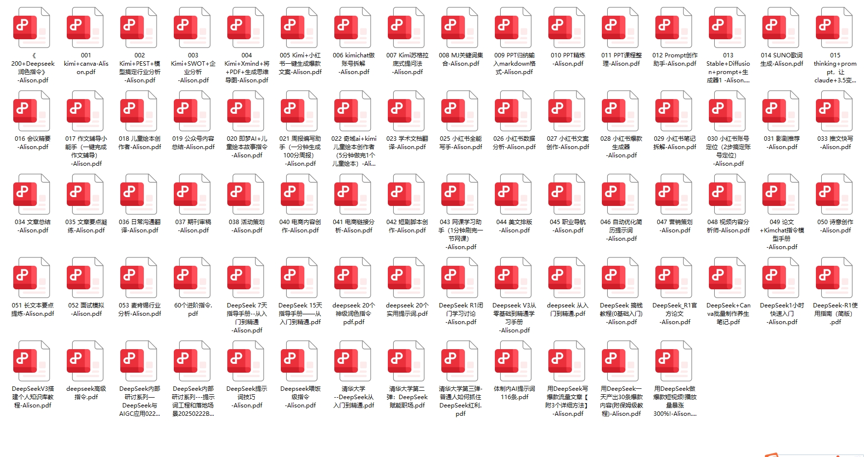Click the DeepSeek-R1使用指南 PDF icon
The width and height of the screenshot is (864, 457).
coord(834,278)
